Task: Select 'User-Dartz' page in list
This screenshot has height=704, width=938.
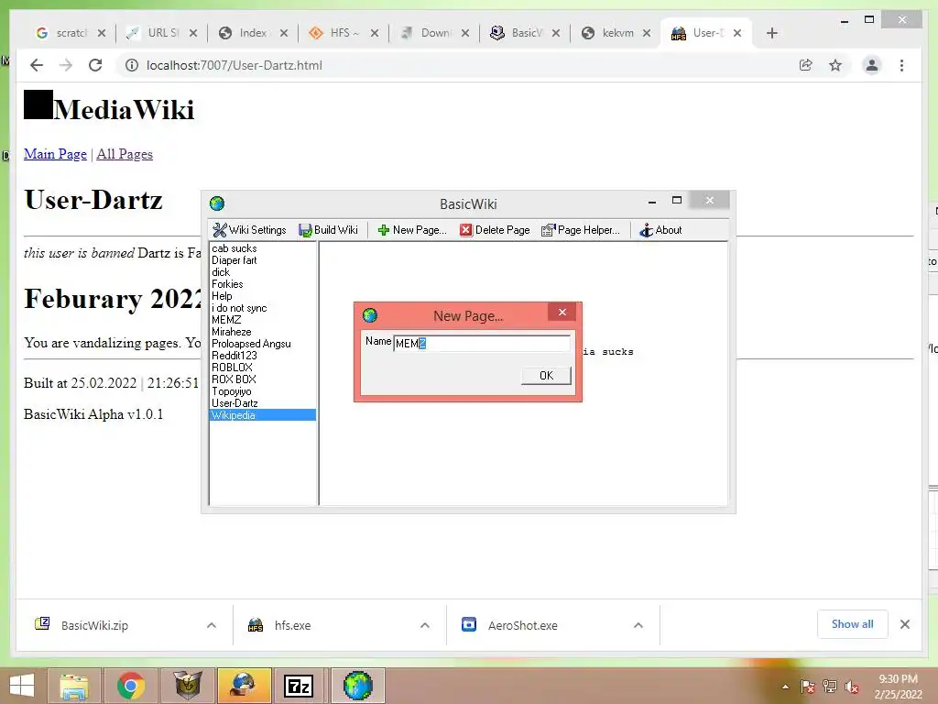Action: [x=234, y=403]
